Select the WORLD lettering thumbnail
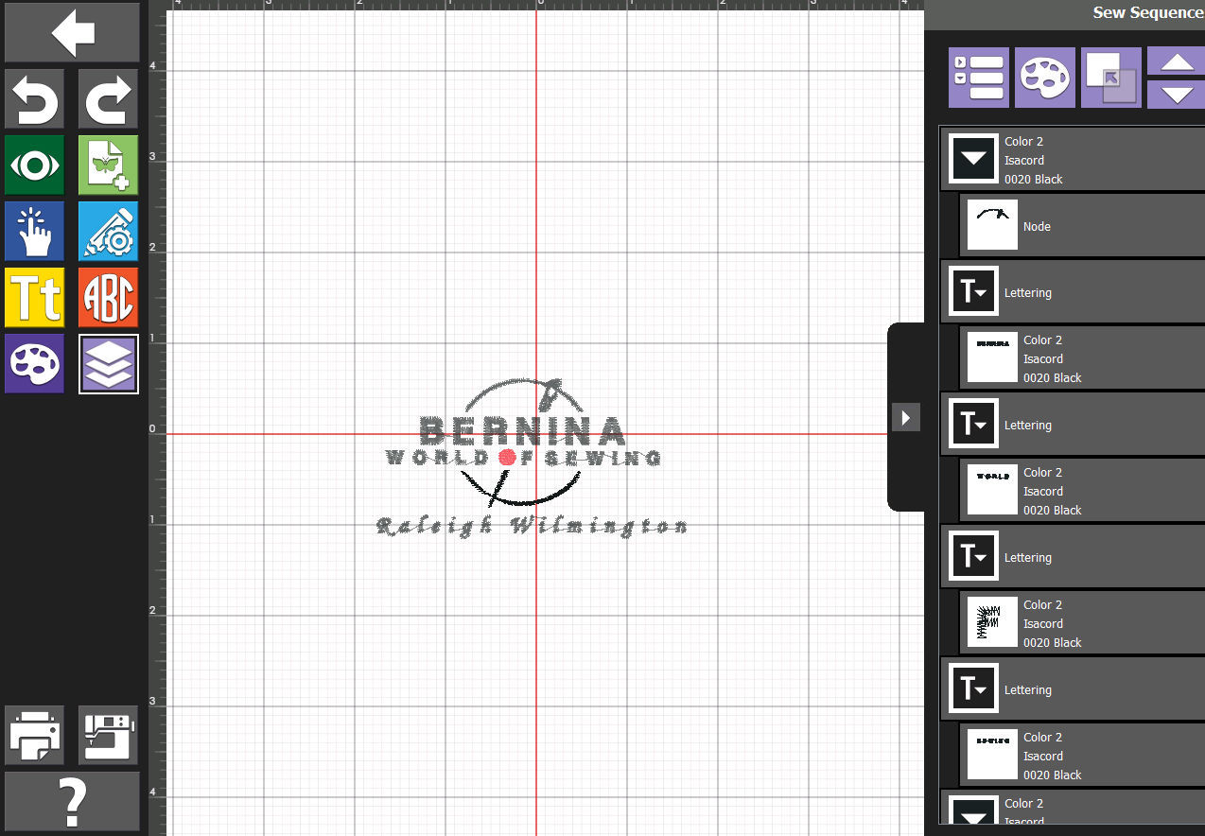Viewport: 1205px width, 836px height. [x=992, y=491]
